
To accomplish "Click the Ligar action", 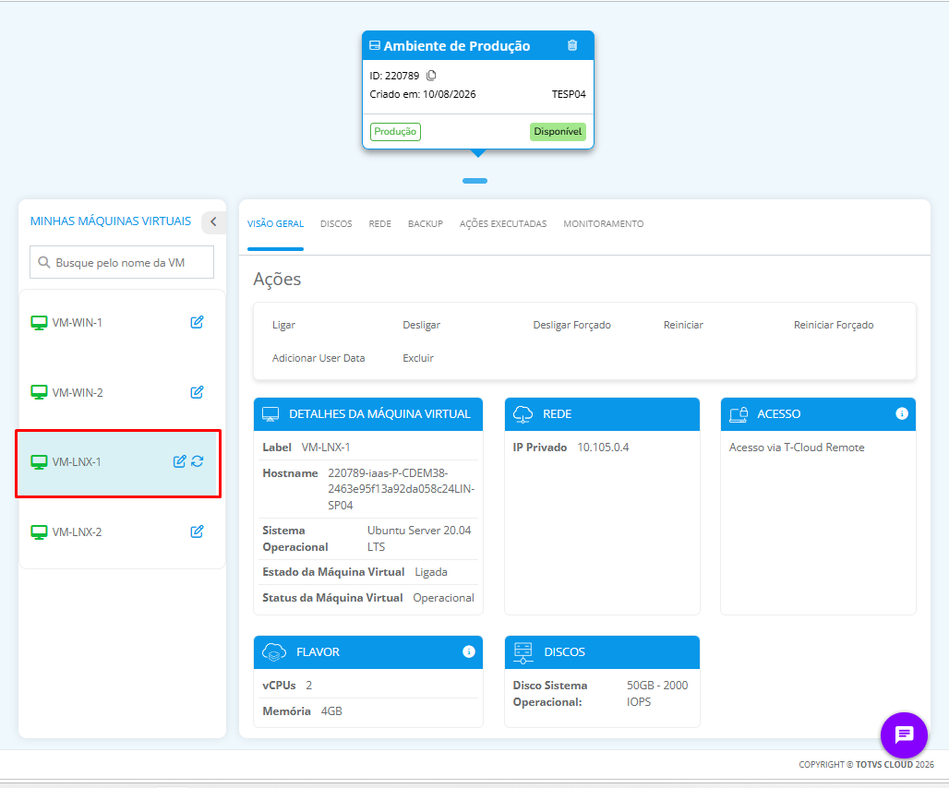I will 283,325.
